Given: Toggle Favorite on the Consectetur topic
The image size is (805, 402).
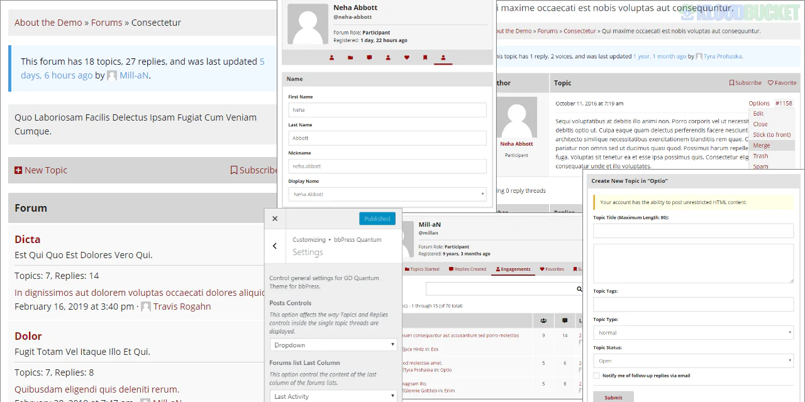Looking at the screenshot, I should pos(782,82).
